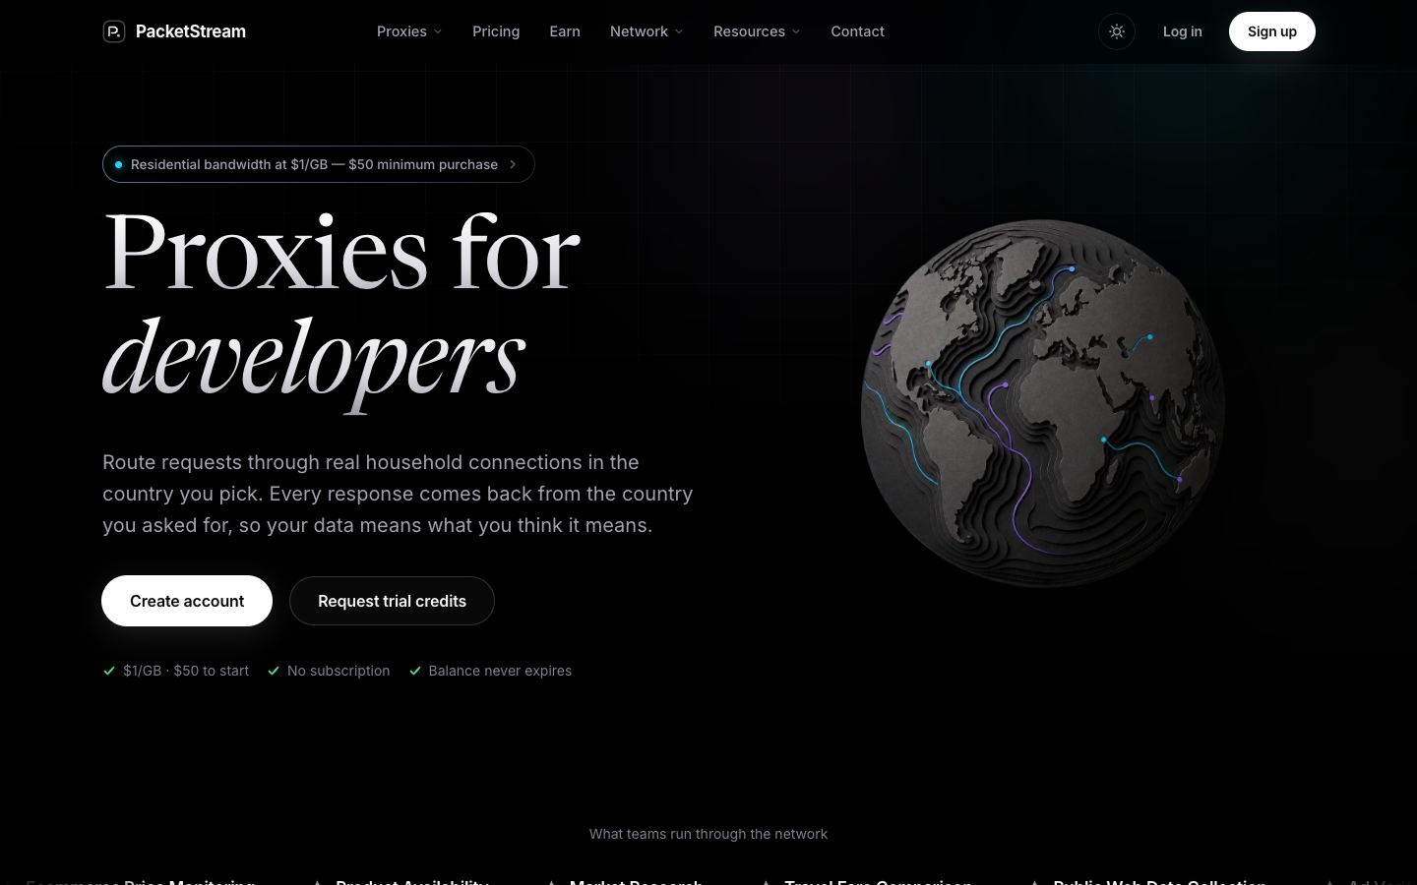The width and height of the screenshot is (1417, 885).
Task: Go to the Earn page
Action: [x=565, y=31]
